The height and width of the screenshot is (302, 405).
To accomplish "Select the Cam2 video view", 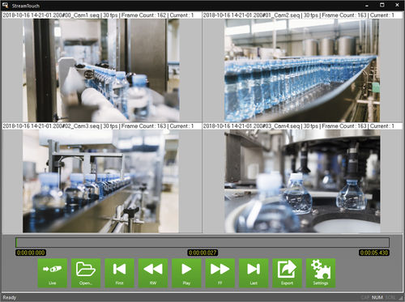I will coord(302,70).
